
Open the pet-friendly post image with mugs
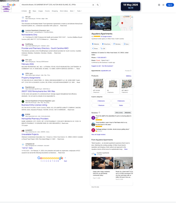(x=102, y=163)
